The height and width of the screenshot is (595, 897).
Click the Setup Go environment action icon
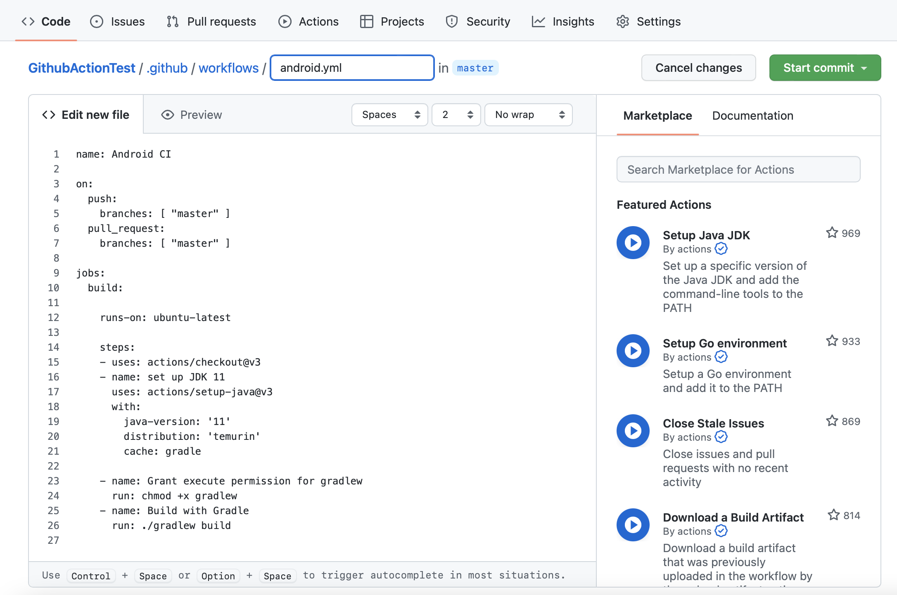pyautogui.click(x=633, y=351)
